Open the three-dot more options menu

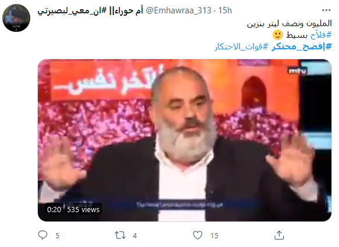point(326,10)
